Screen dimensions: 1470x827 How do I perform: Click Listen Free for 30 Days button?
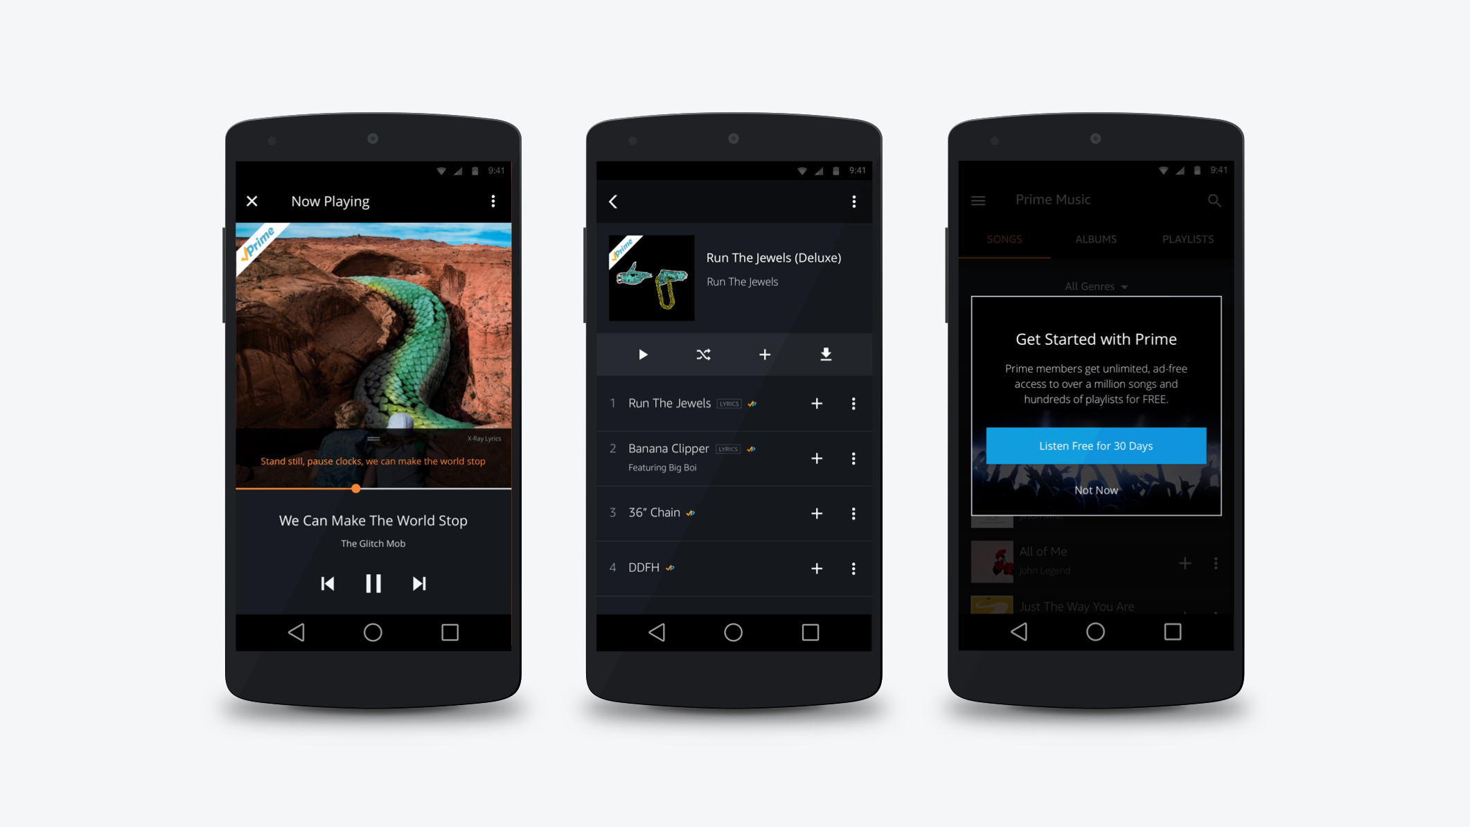(1095, 445)
